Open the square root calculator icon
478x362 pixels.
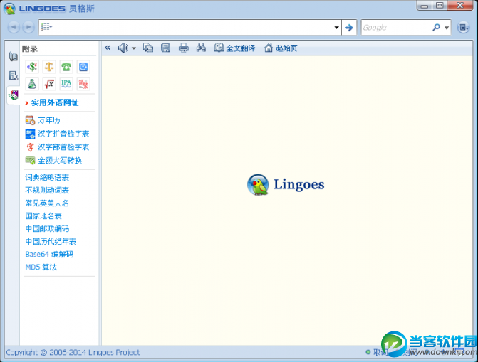(49, 83)
